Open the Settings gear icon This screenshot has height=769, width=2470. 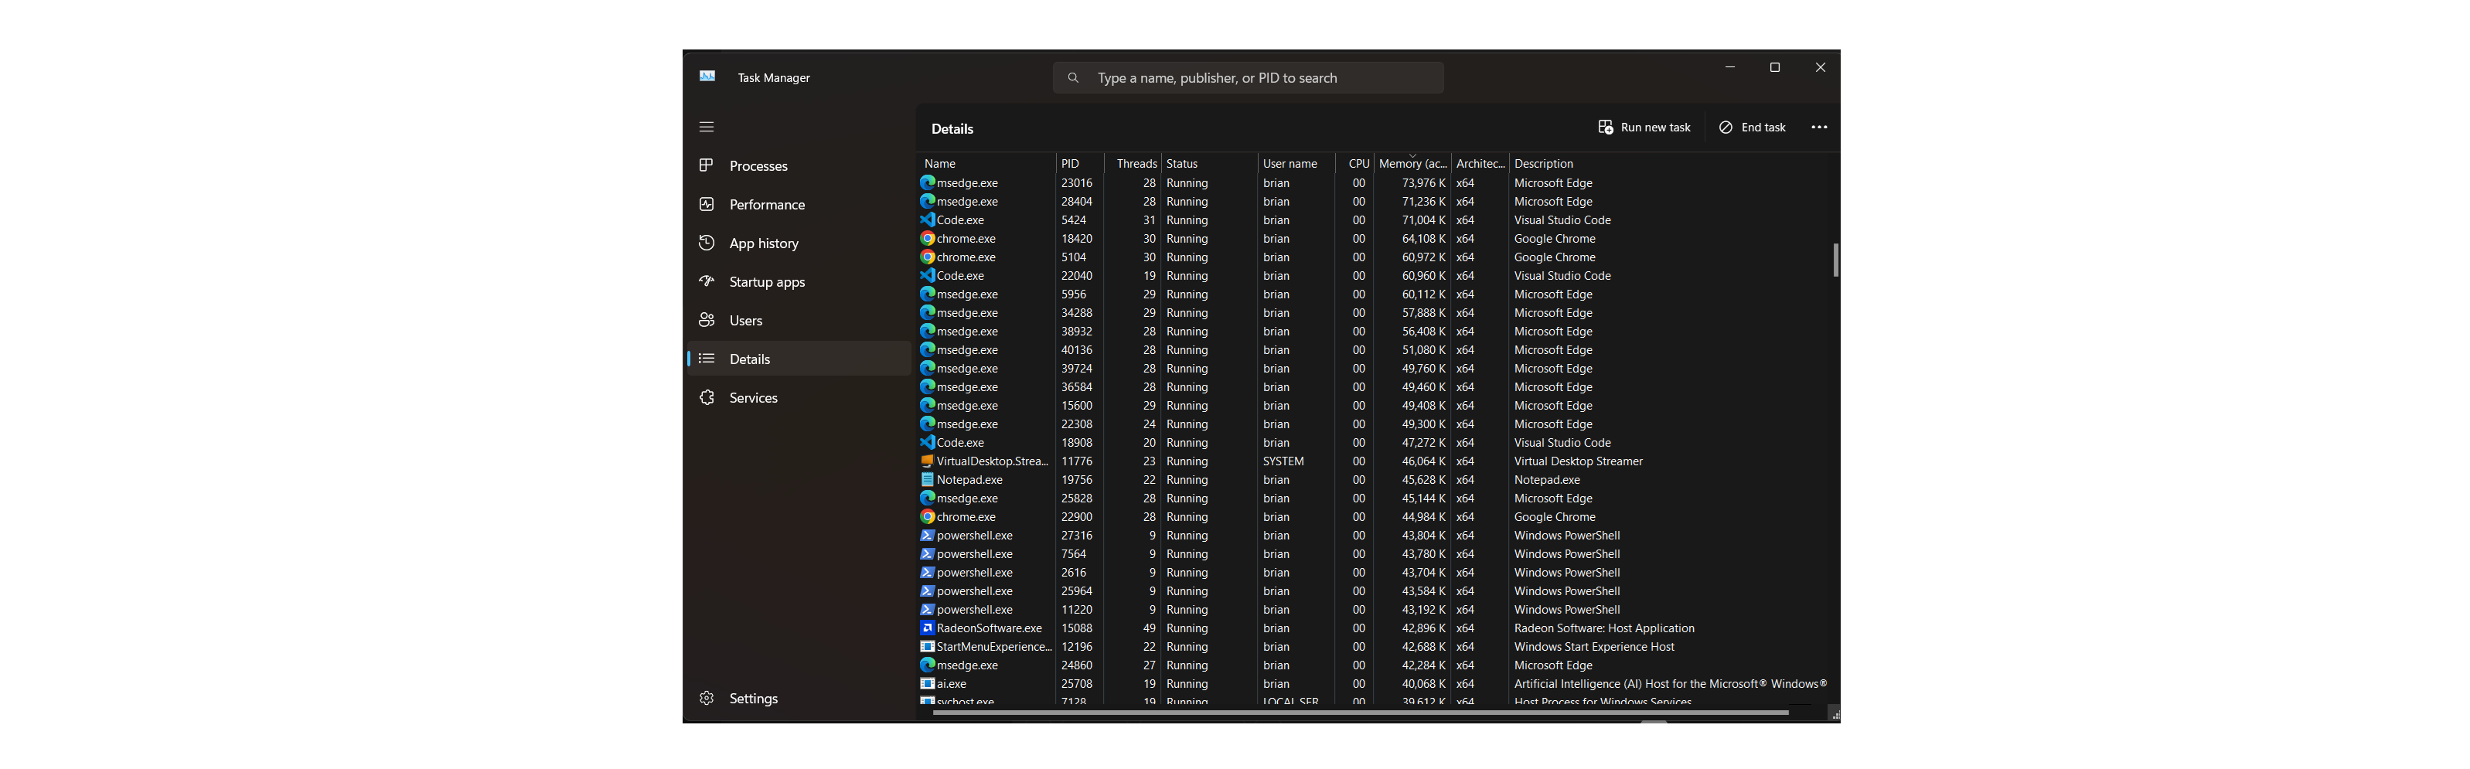click(x=707, y=698)
